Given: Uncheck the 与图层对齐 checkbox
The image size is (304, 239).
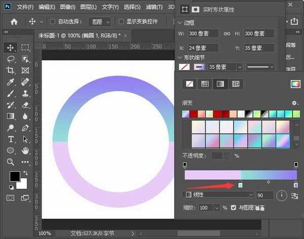Looking at the screenshot, I should [233, 208].
